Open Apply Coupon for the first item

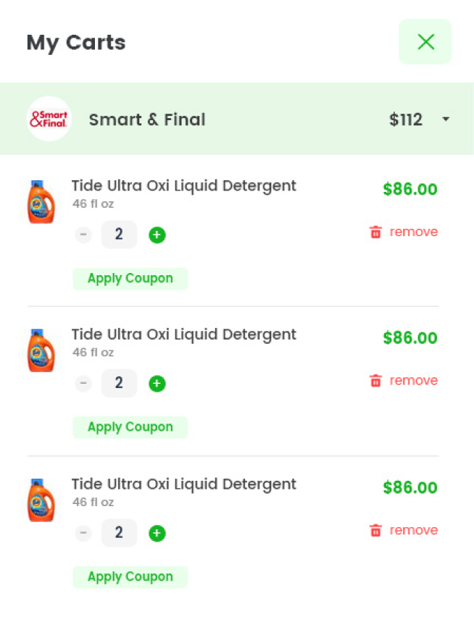pyautogui.click(x=130, y=278)
